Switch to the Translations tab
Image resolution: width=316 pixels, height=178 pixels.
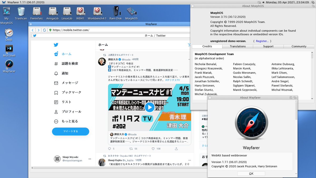click(238, 46)
